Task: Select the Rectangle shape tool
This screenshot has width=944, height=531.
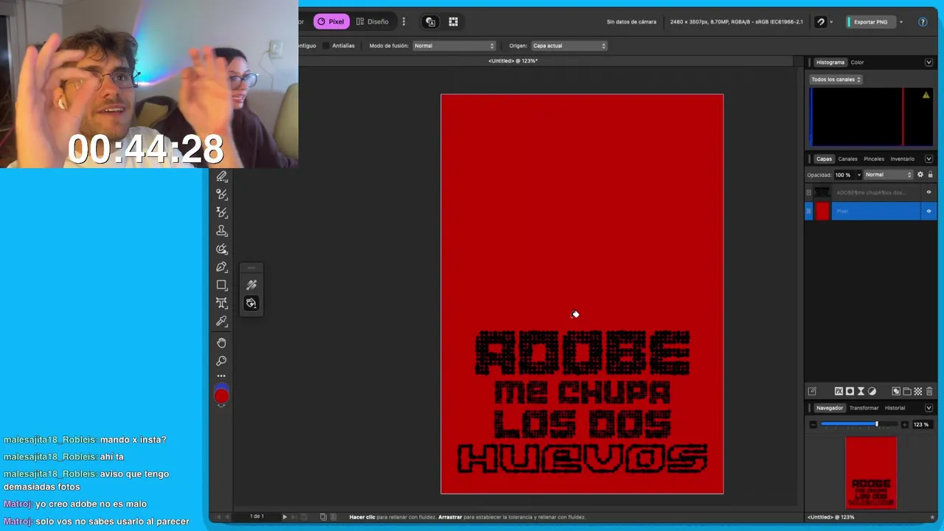Action: 221,285
